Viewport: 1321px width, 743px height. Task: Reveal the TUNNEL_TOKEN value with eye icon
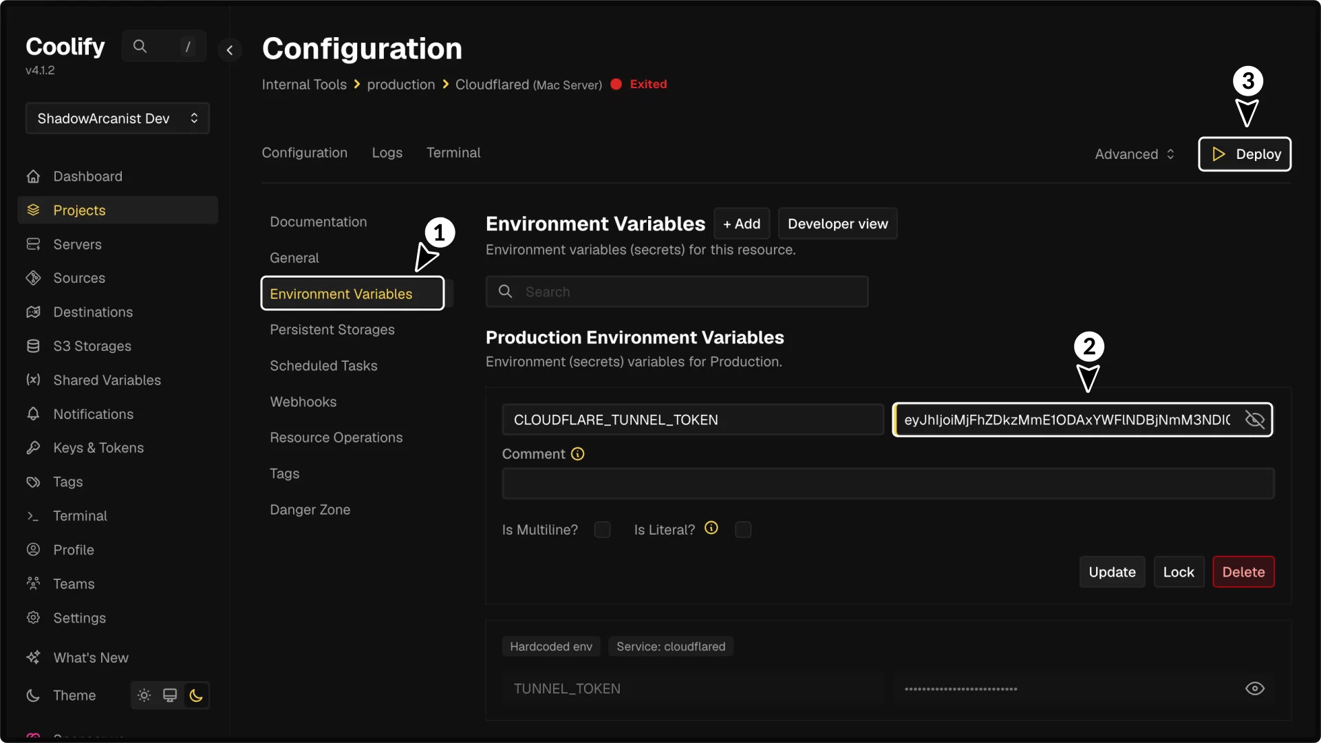[x=1255, y=689]
